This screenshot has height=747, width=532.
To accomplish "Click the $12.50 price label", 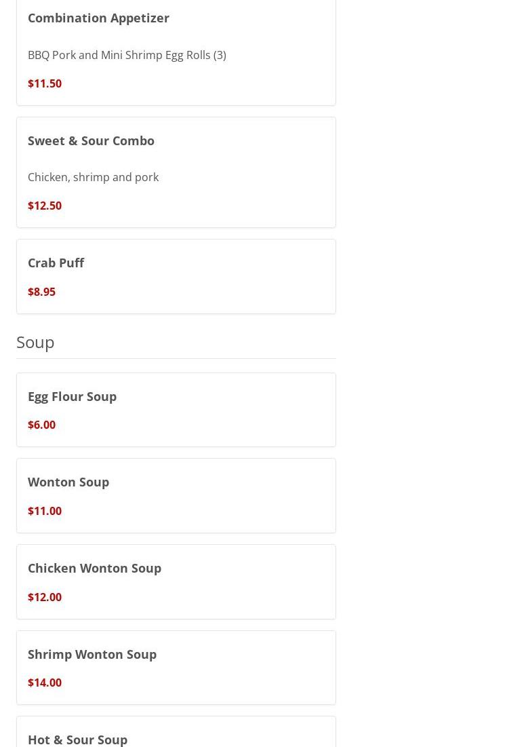I will [45, 206].
